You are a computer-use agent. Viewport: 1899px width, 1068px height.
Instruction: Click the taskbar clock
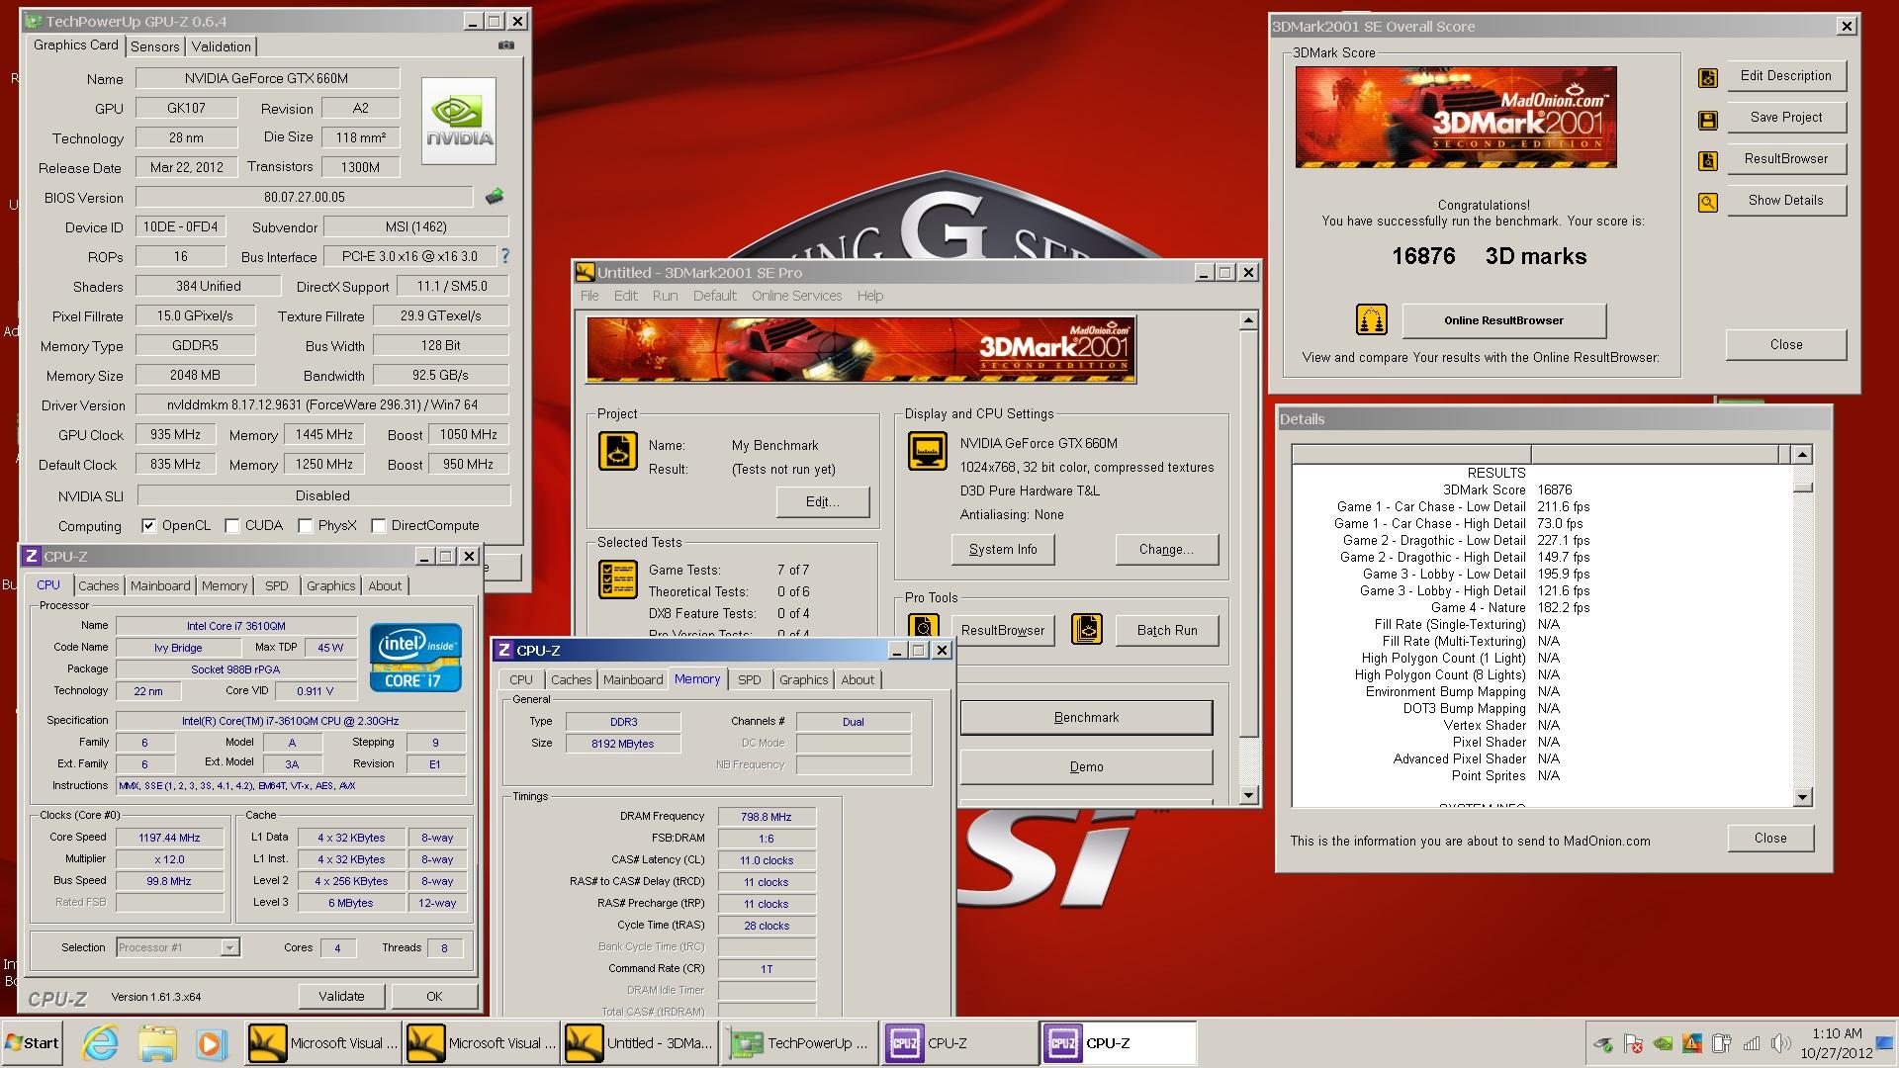(1837, 1043)
